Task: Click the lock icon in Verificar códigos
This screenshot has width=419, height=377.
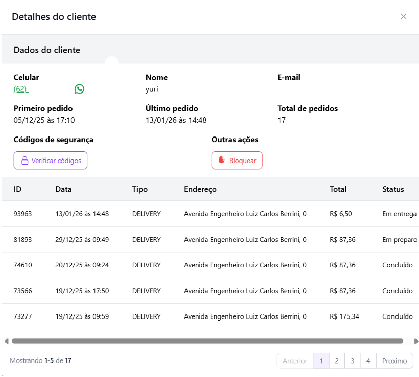Action: click(x=25, y=161)
